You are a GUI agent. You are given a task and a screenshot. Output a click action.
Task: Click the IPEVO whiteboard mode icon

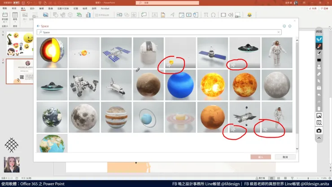pos(319,116)
